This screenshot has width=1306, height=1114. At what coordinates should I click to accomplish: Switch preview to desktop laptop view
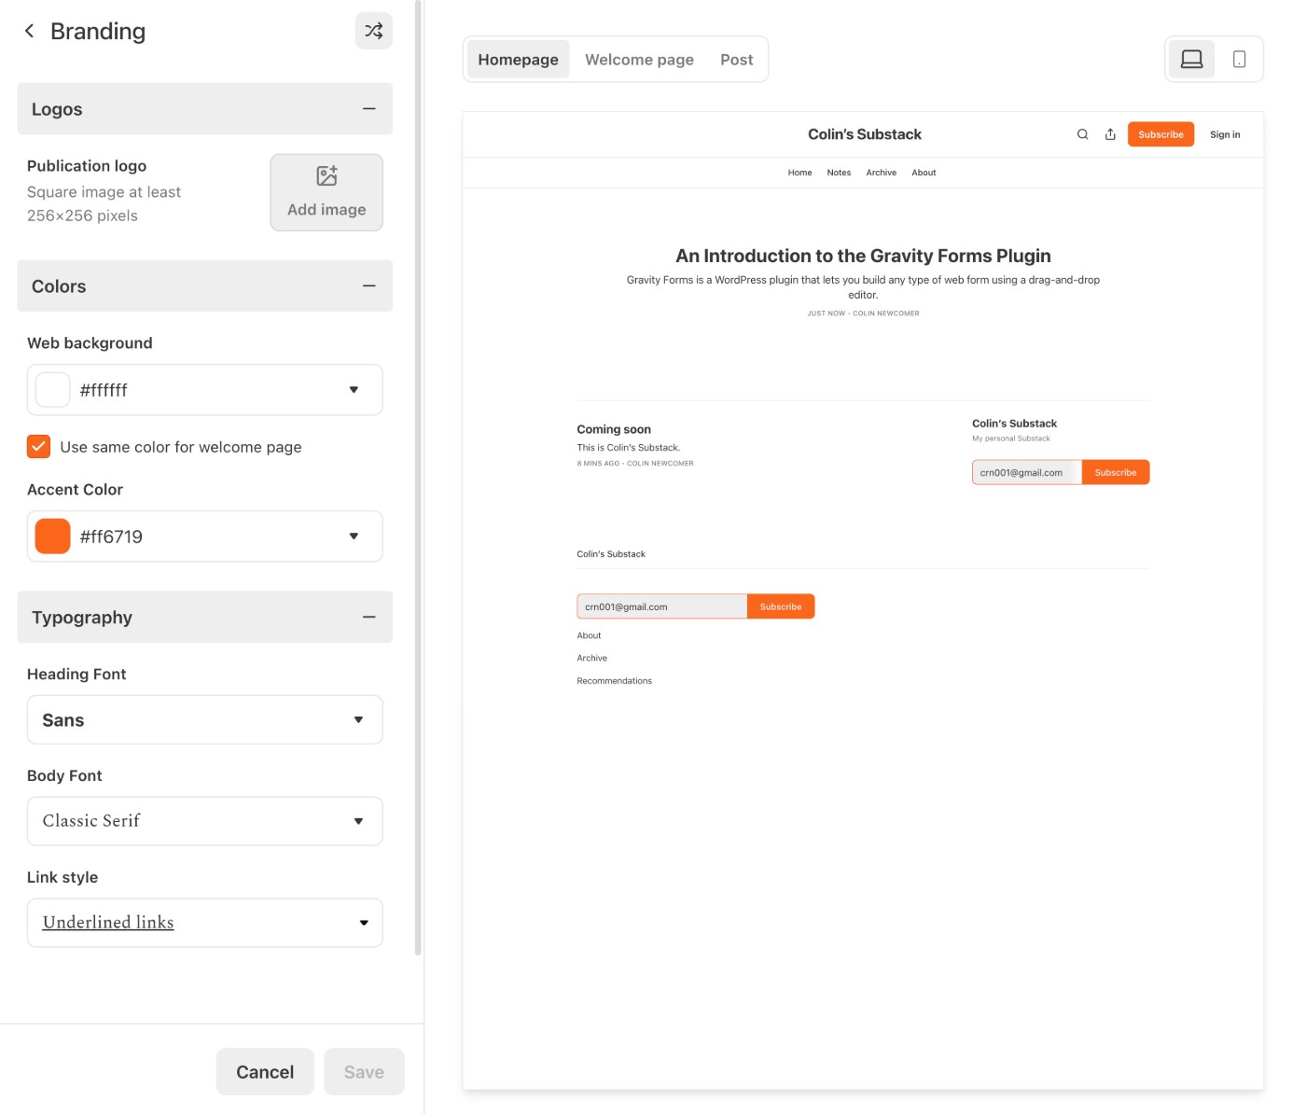pos(1191,60)
